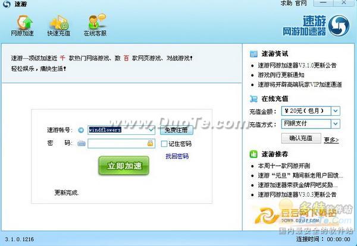The width and height of the screenshot is (357, 246).
Task: Minimize the 速游 window
Action: (323, 3)
